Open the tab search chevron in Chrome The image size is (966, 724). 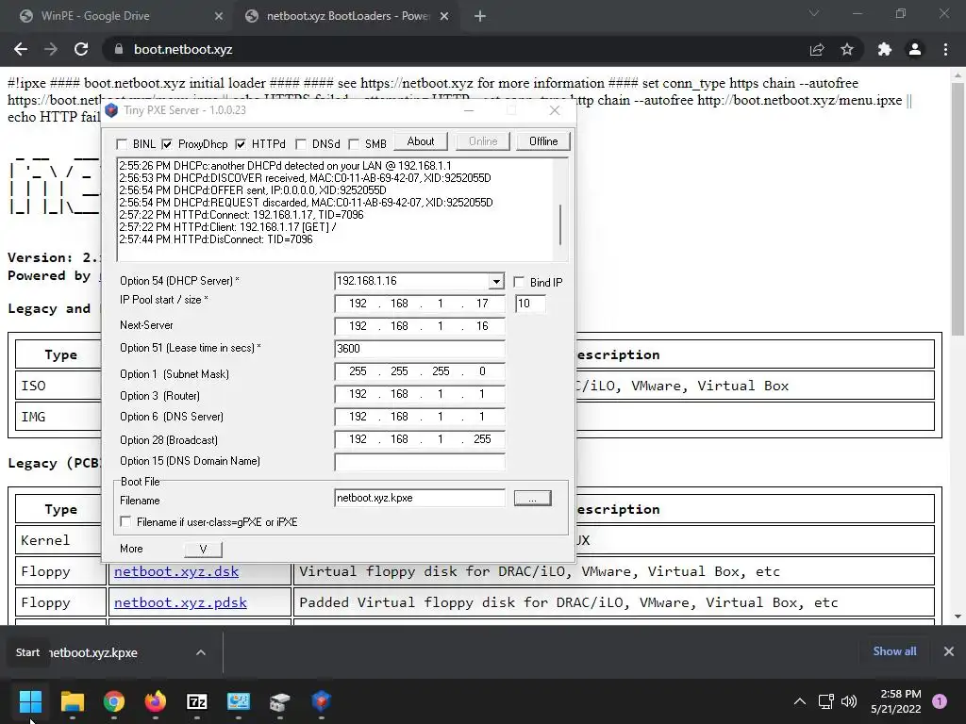point(814,13)
